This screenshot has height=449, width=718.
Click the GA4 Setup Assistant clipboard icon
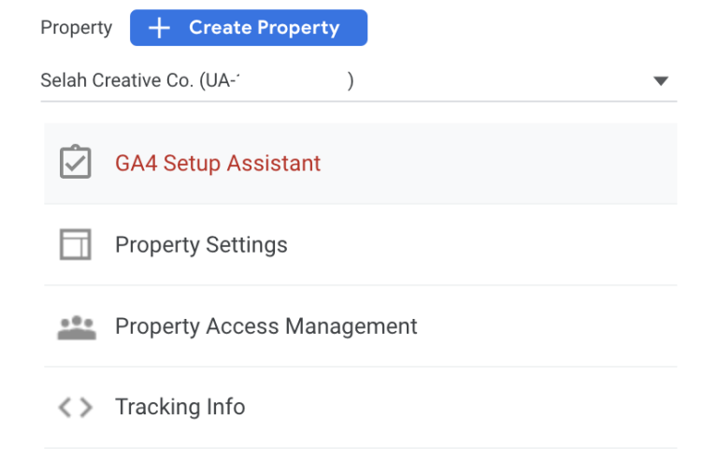click(75, 163)
